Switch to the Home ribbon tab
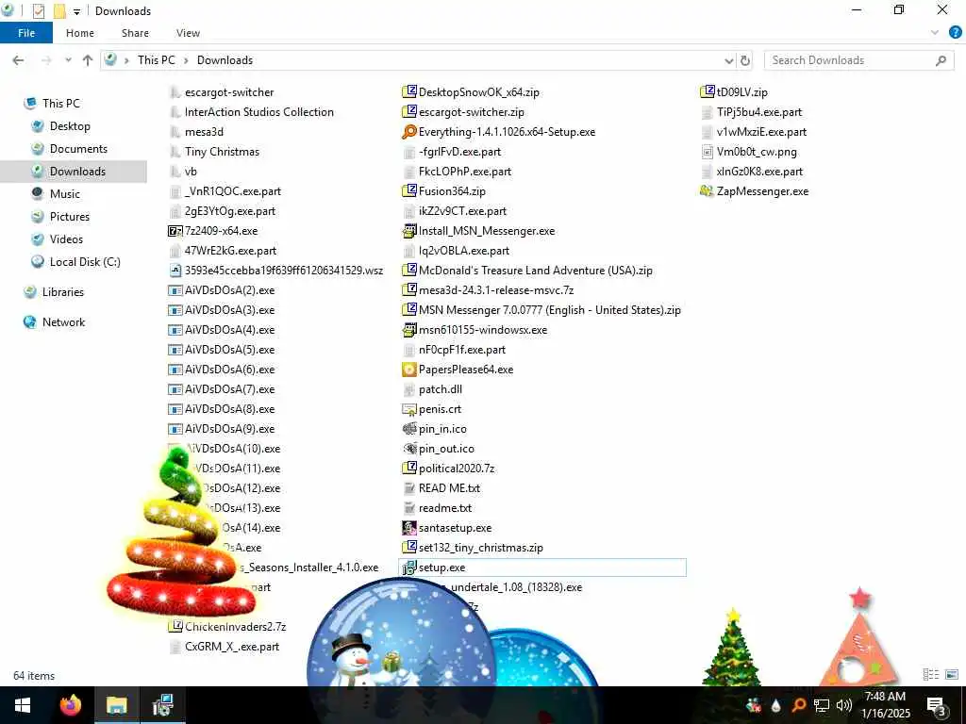This screenshot has width=966, height=724. [80, 33]
